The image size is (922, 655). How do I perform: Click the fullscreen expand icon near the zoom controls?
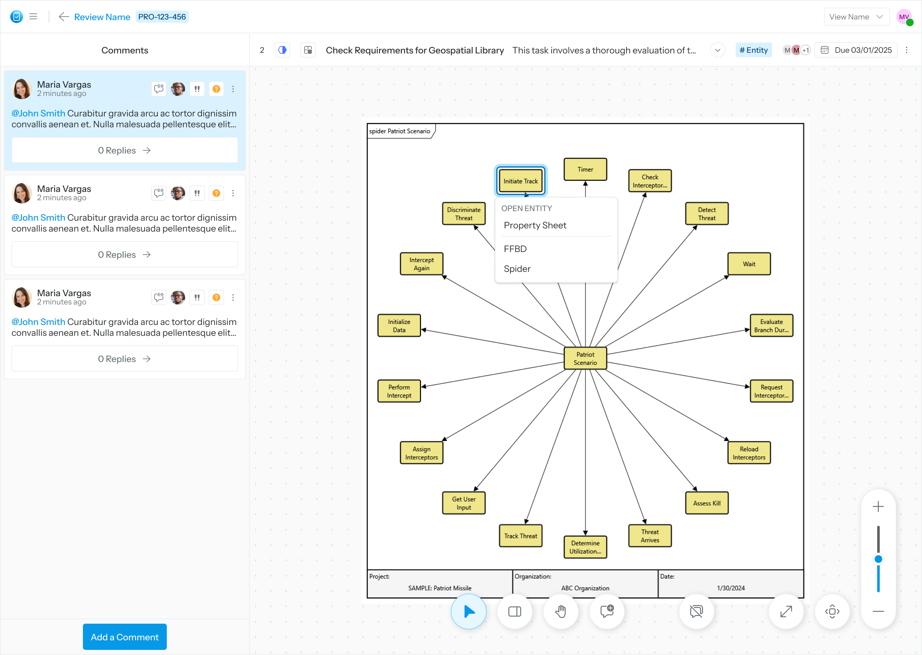click(786, 612)
